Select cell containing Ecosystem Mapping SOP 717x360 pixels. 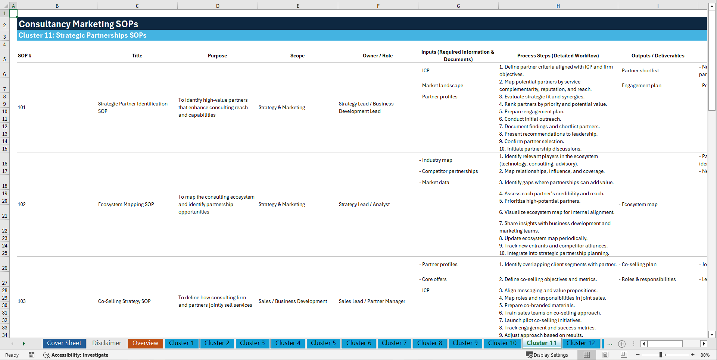[x=126, y=204]
